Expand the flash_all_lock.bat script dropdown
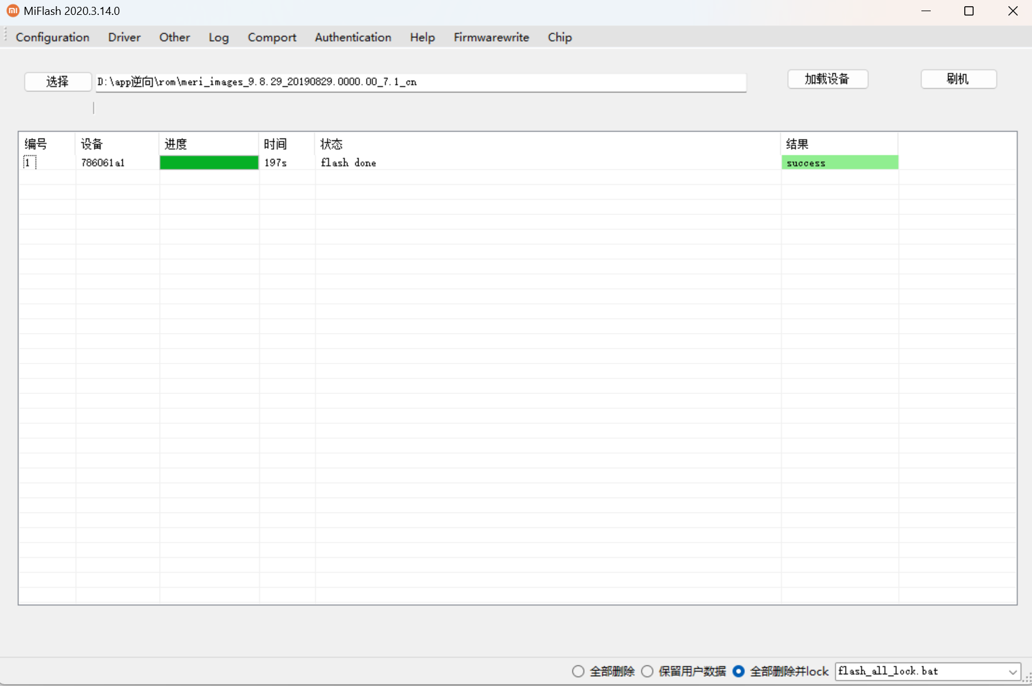The height and width of the screenshot is (686, 1032). coord(1013,672)
